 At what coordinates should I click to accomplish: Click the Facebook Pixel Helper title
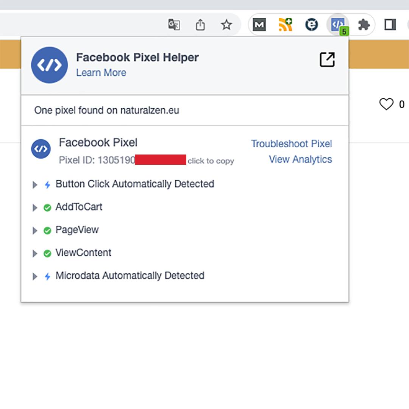click(137, 58)
